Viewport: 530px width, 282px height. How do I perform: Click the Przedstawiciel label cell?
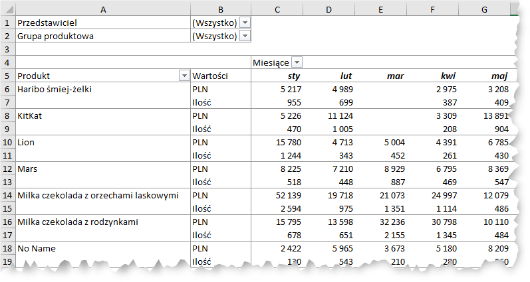103,23
